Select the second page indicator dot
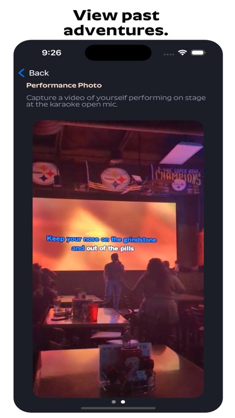This screenshot has width=235, height=418. (123, 401)
